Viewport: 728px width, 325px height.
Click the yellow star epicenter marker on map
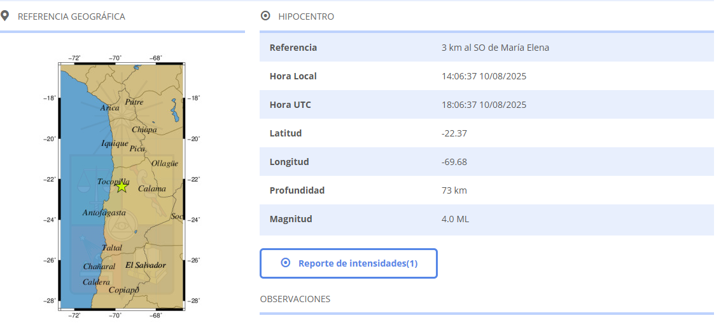(122, 187)
